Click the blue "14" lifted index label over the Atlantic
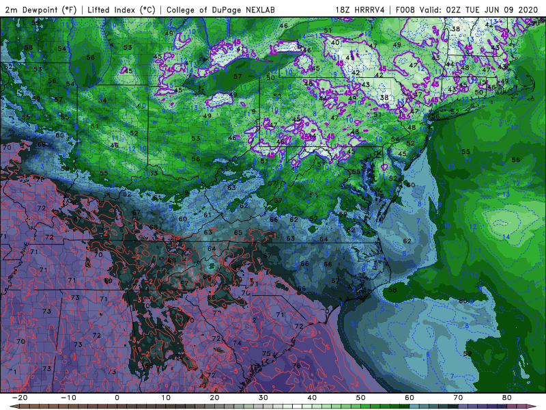Image resolution: width=546 pixels, height=410 pixels. [506, 237]
